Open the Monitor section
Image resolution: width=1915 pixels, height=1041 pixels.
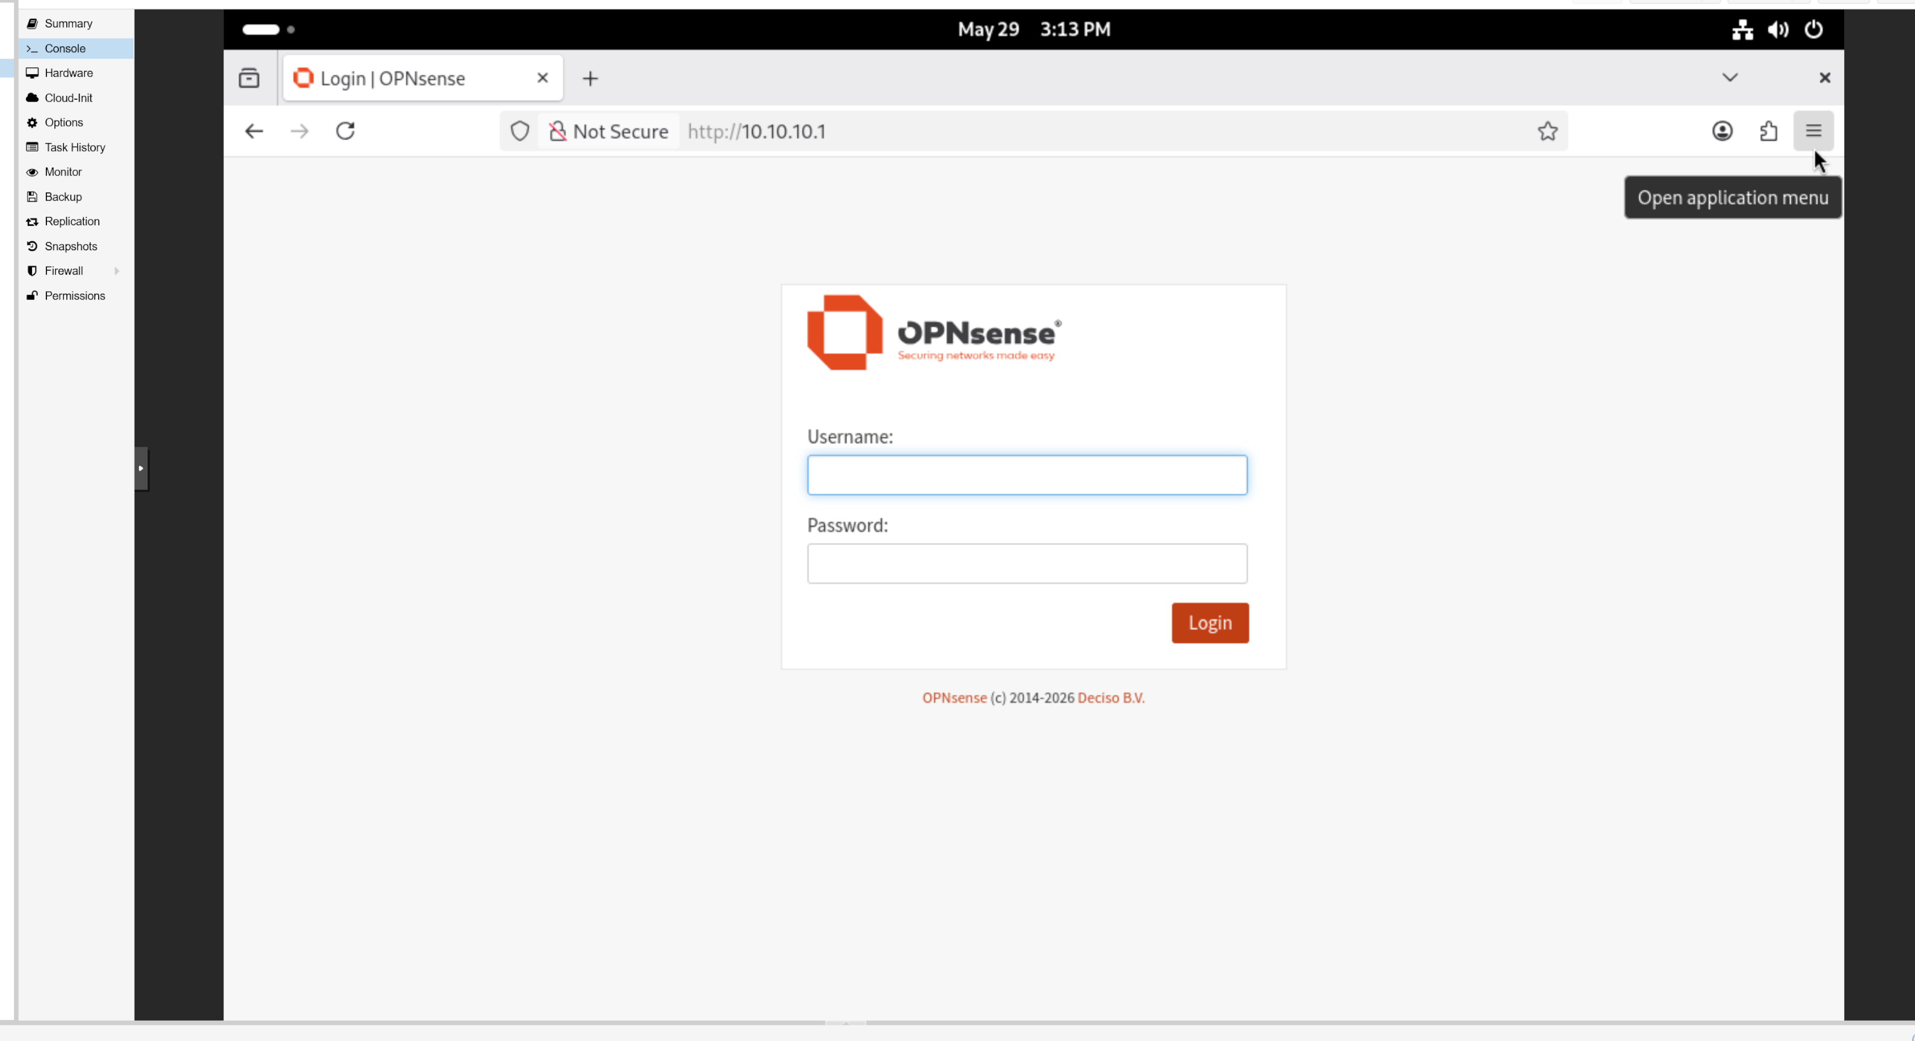(x=62, y=172)
